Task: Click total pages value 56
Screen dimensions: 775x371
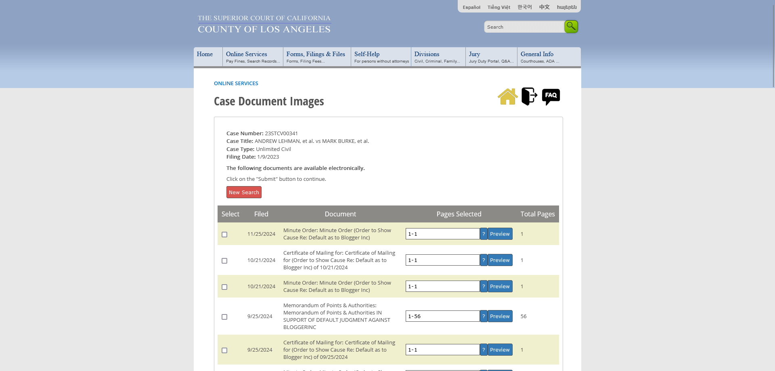Action: click(524, 316)
